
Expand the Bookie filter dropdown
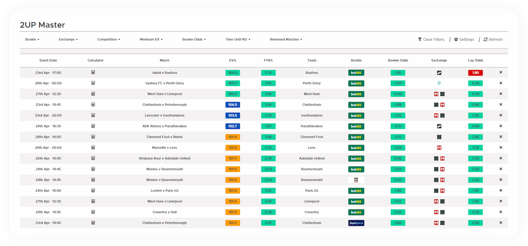(32, 40)
